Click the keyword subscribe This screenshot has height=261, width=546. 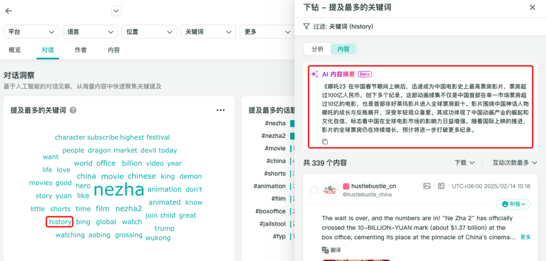point(103,137)
